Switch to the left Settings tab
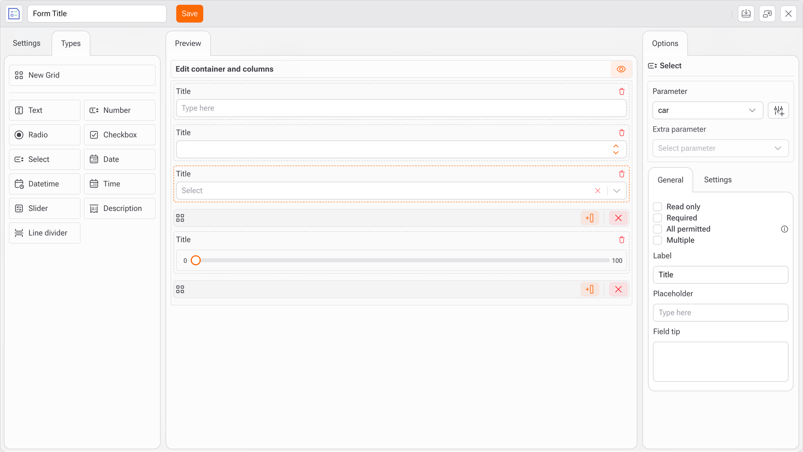803x452 pixels. pyautogui.click(x=26, y=43)
